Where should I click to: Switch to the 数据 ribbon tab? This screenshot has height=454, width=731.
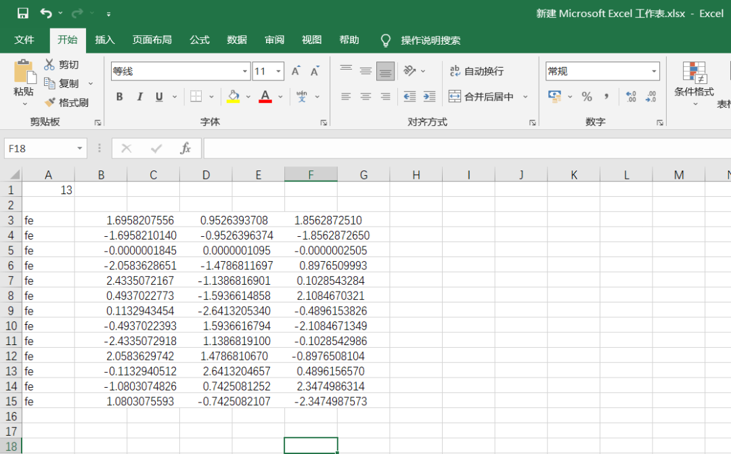click(237, 40)
